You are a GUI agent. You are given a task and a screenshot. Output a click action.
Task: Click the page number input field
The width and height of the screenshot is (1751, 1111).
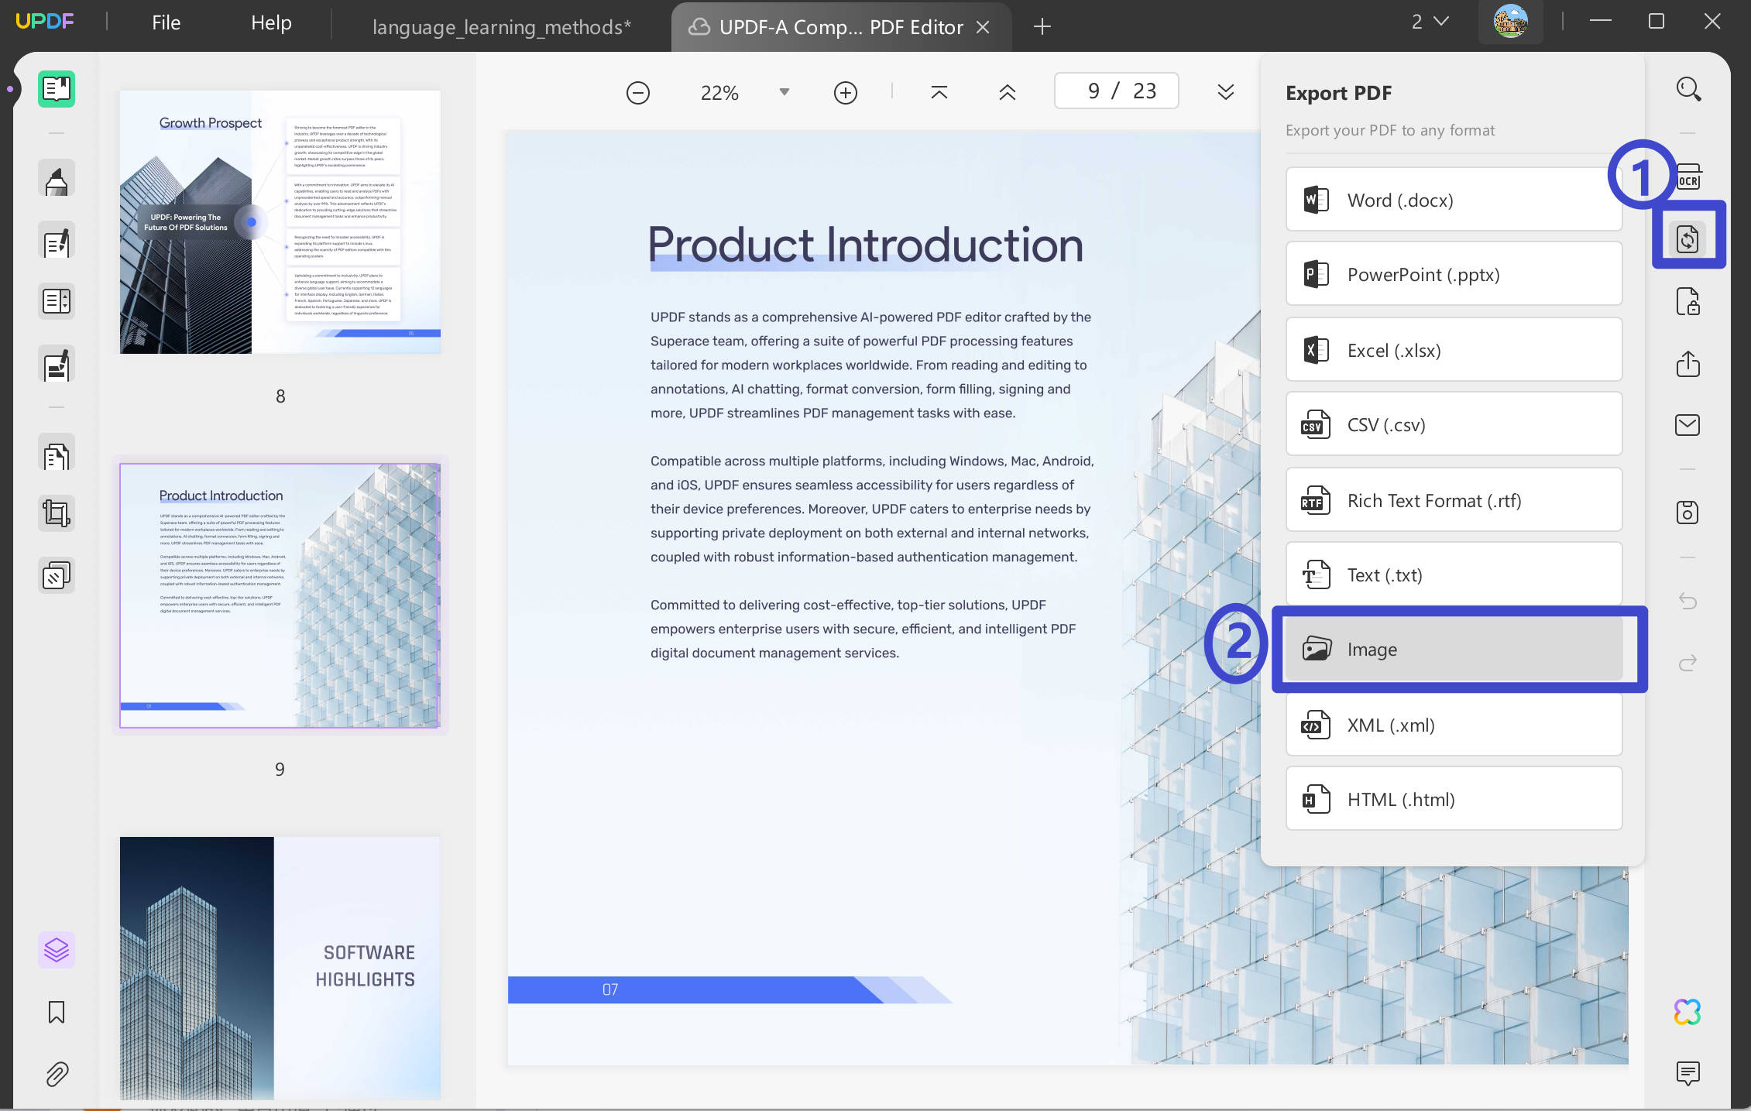(x=1115, y=91)
